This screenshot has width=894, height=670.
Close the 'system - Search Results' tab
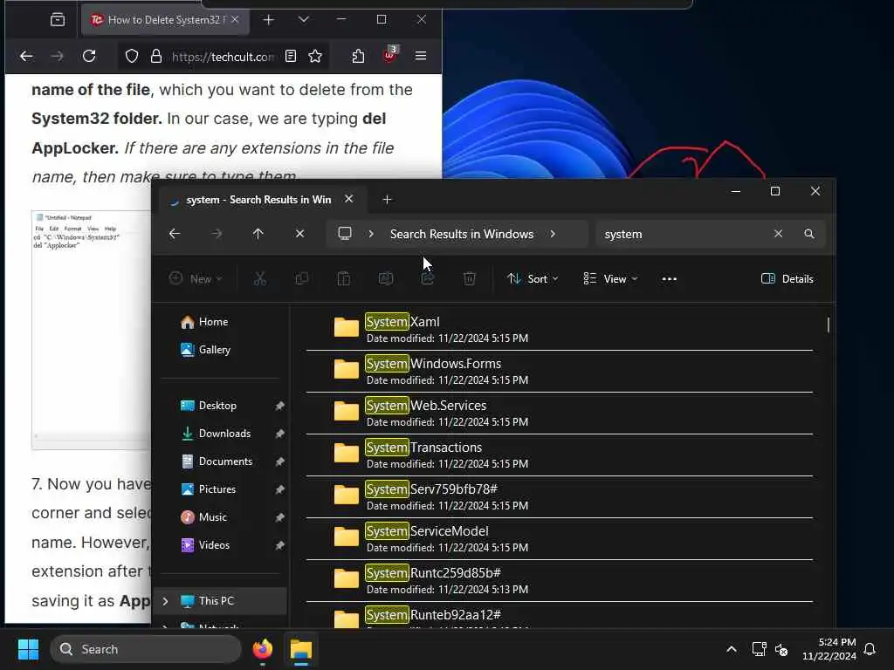[349, 199]
